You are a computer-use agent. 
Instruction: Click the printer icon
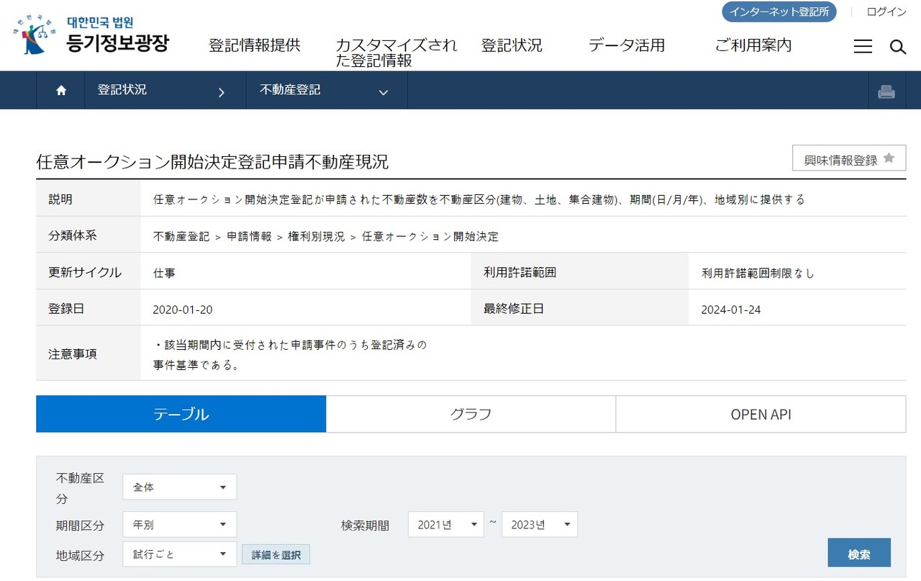click(886, 91)
